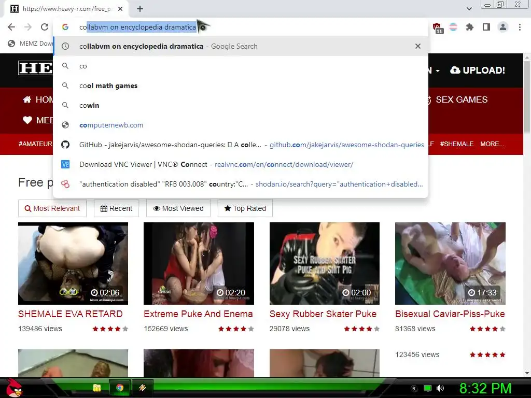
Task: Click the '81368 views' text
Action: coord(415,329)
